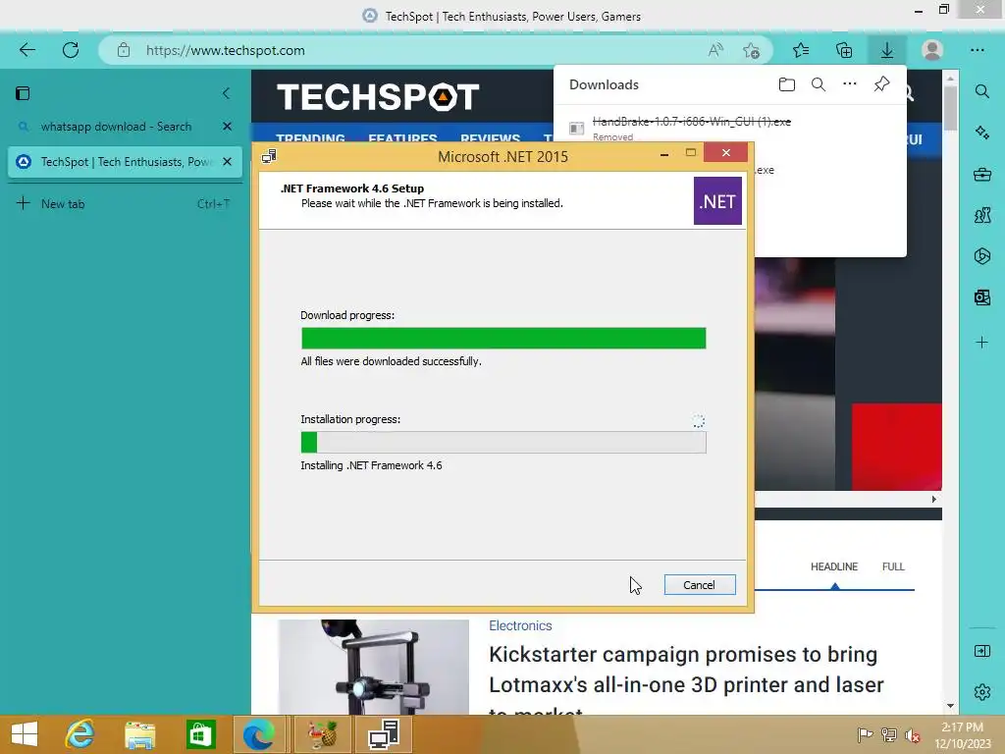Open the FEATURES nav item

click(x=402, y=137)
